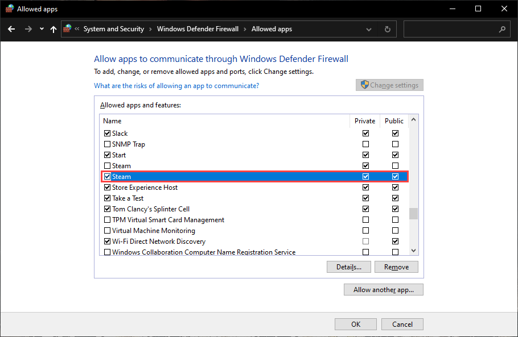The image size is (518, 337).
Task: Expand the hidden breadcrumb chevron in address bar
Action: 77,29
